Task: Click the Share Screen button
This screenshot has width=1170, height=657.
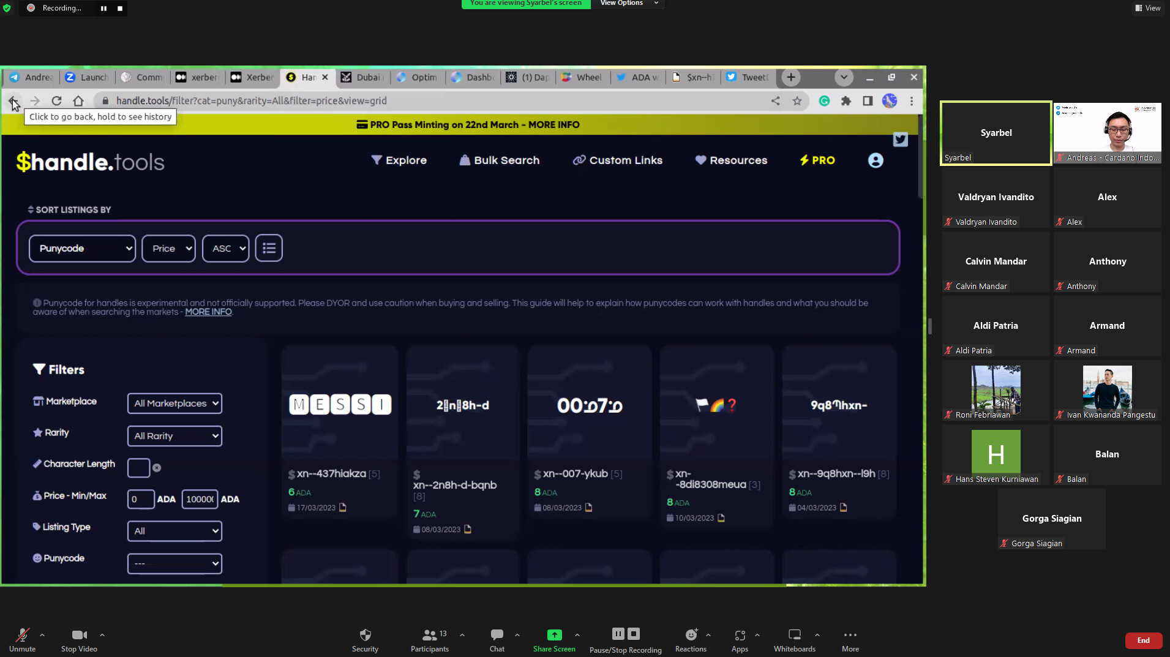Action: 554,640
